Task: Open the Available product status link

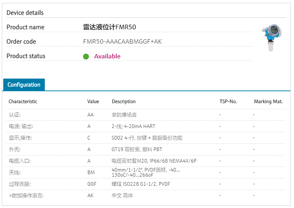Action: pos(107,56)
